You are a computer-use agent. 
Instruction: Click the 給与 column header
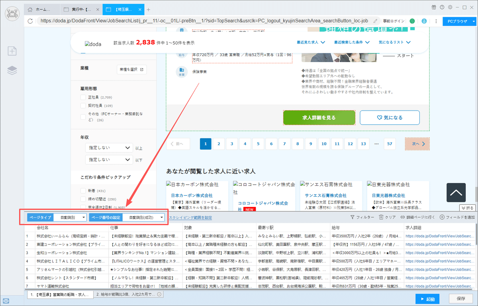point(367,228)
